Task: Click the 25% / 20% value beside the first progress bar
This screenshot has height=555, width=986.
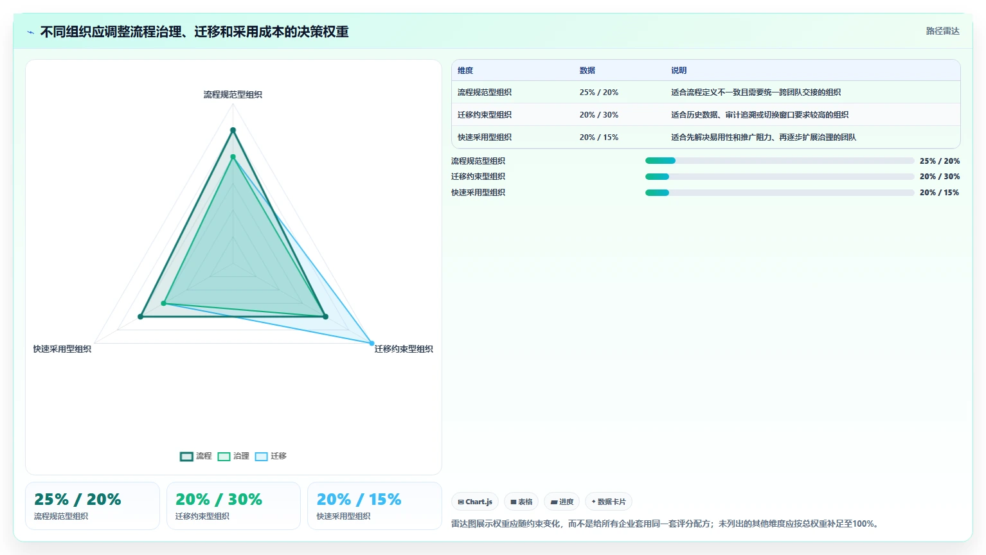Action: click(940, 161)
